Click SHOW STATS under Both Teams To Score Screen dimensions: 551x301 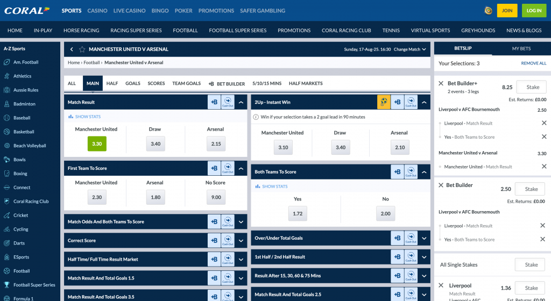click(271, 187)
